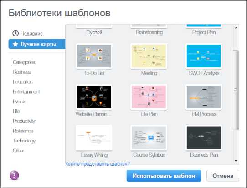
Task: Open the Business category
Action: [x=22, y=72]
